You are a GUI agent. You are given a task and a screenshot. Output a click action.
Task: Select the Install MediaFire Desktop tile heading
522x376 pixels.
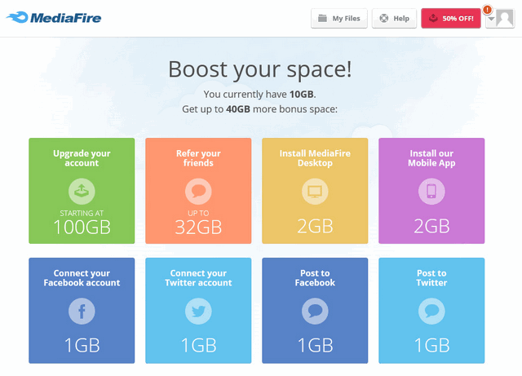pos(315,158)
